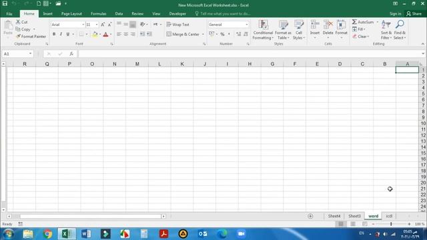The height and width of the screenshot is (240, 427).
Task: Click the zoom slider handle
Action: coord(391,224)
